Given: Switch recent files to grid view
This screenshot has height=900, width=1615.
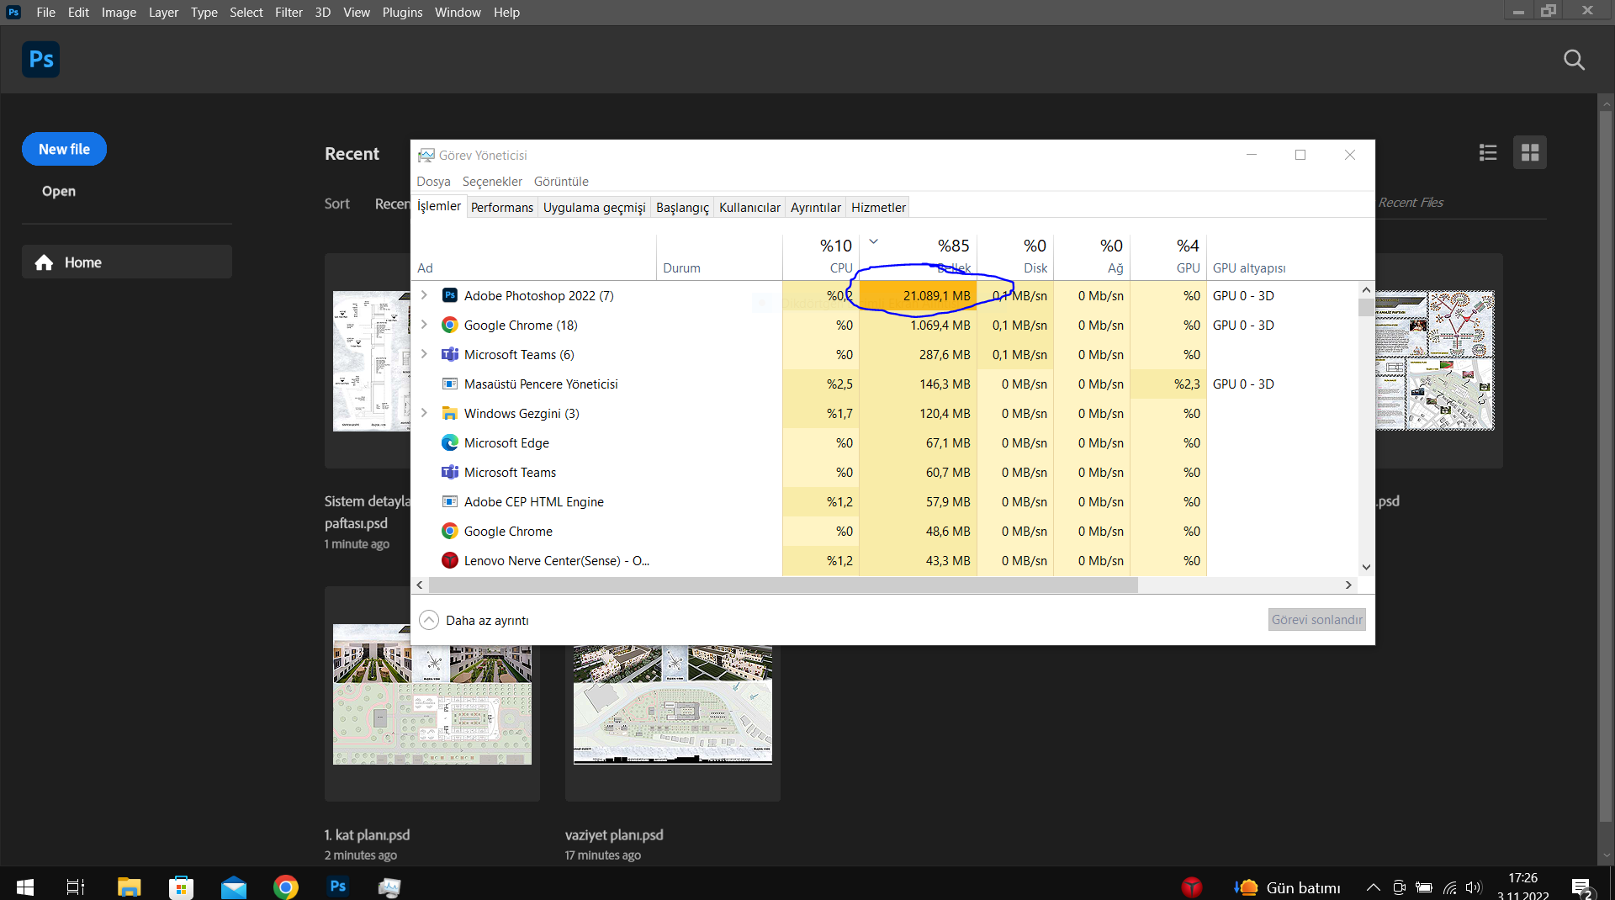Looking at the screenshot, I should pos(1530,152).
